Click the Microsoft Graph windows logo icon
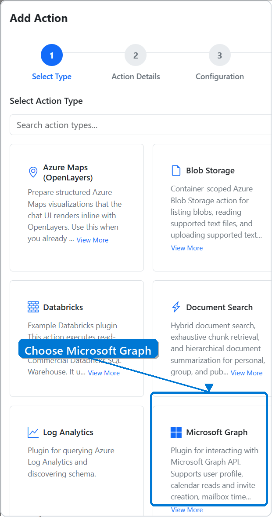272x517 pixels. click(176, 432)
